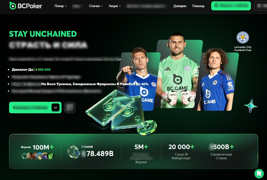Viewport: 267px width, 180px height.
Task: Click the player avatars under Игроки 100M+
Action: (37, 156)
